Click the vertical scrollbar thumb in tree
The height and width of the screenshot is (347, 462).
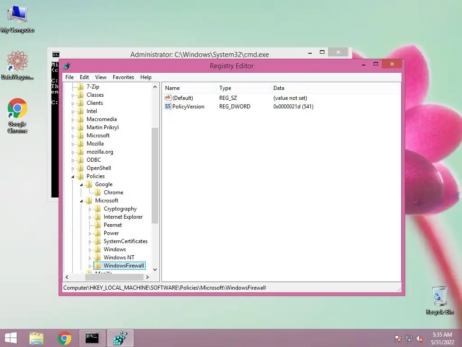pos(155,176)
